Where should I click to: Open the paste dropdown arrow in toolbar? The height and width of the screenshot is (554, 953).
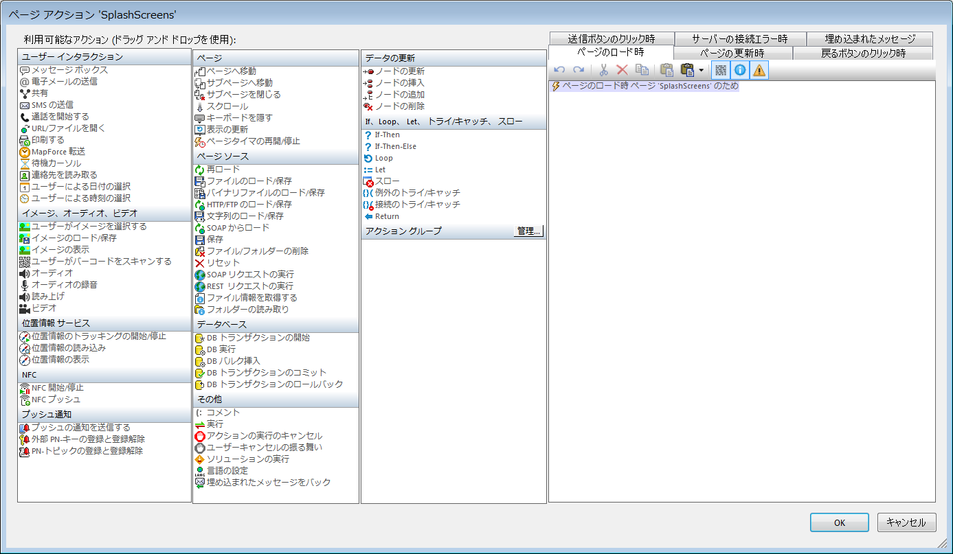pyautogui.click(x=701, y=70)
